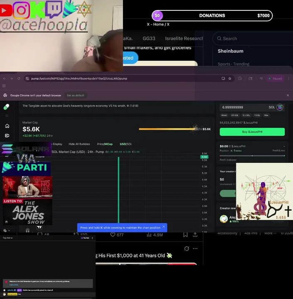Open the Israelite Research tab on X

click(x=184, y=39)
